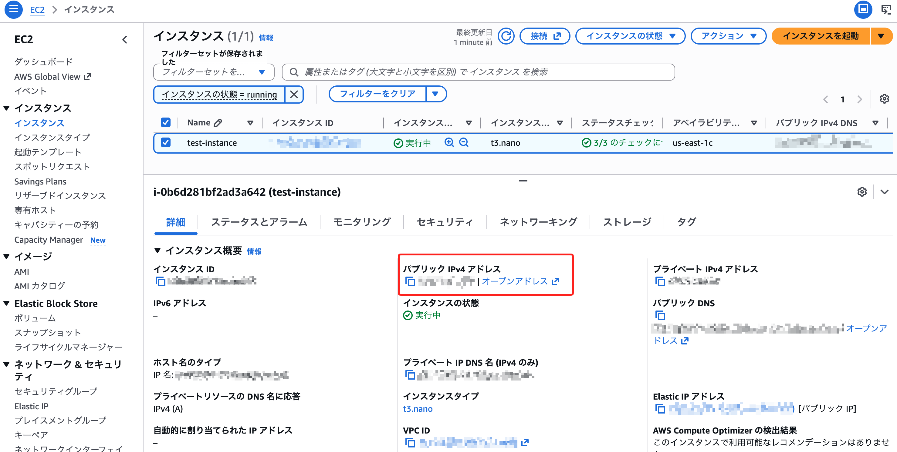This screenshot has height=452, width=897.
Task: Switch to the Details tab
Action: coord(175,222)
